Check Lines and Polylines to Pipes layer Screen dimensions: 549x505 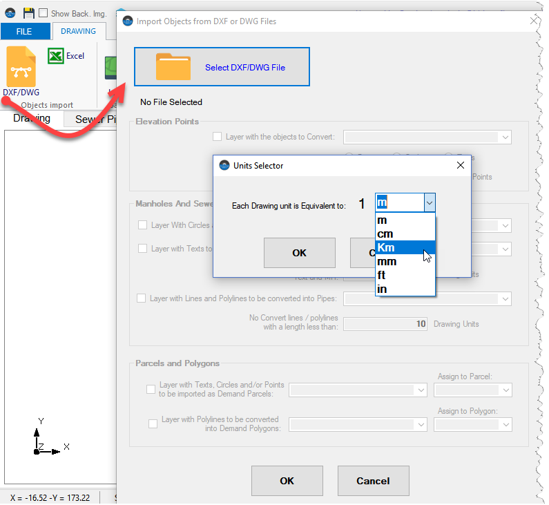tap(142, 298)
